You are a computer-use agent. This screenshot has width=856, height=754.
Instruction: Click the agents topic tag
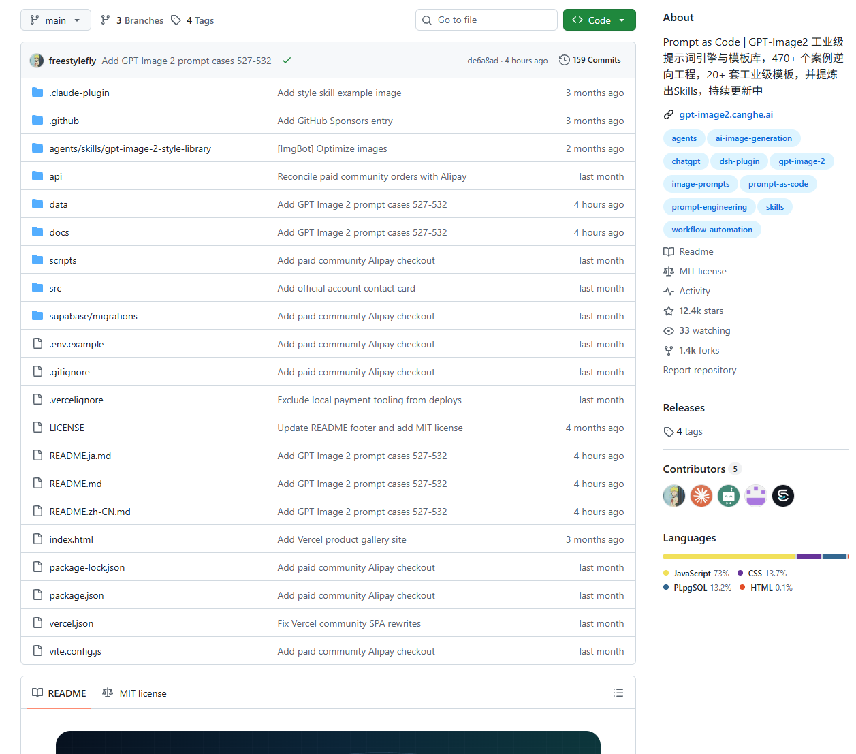[x=684, y=138]
